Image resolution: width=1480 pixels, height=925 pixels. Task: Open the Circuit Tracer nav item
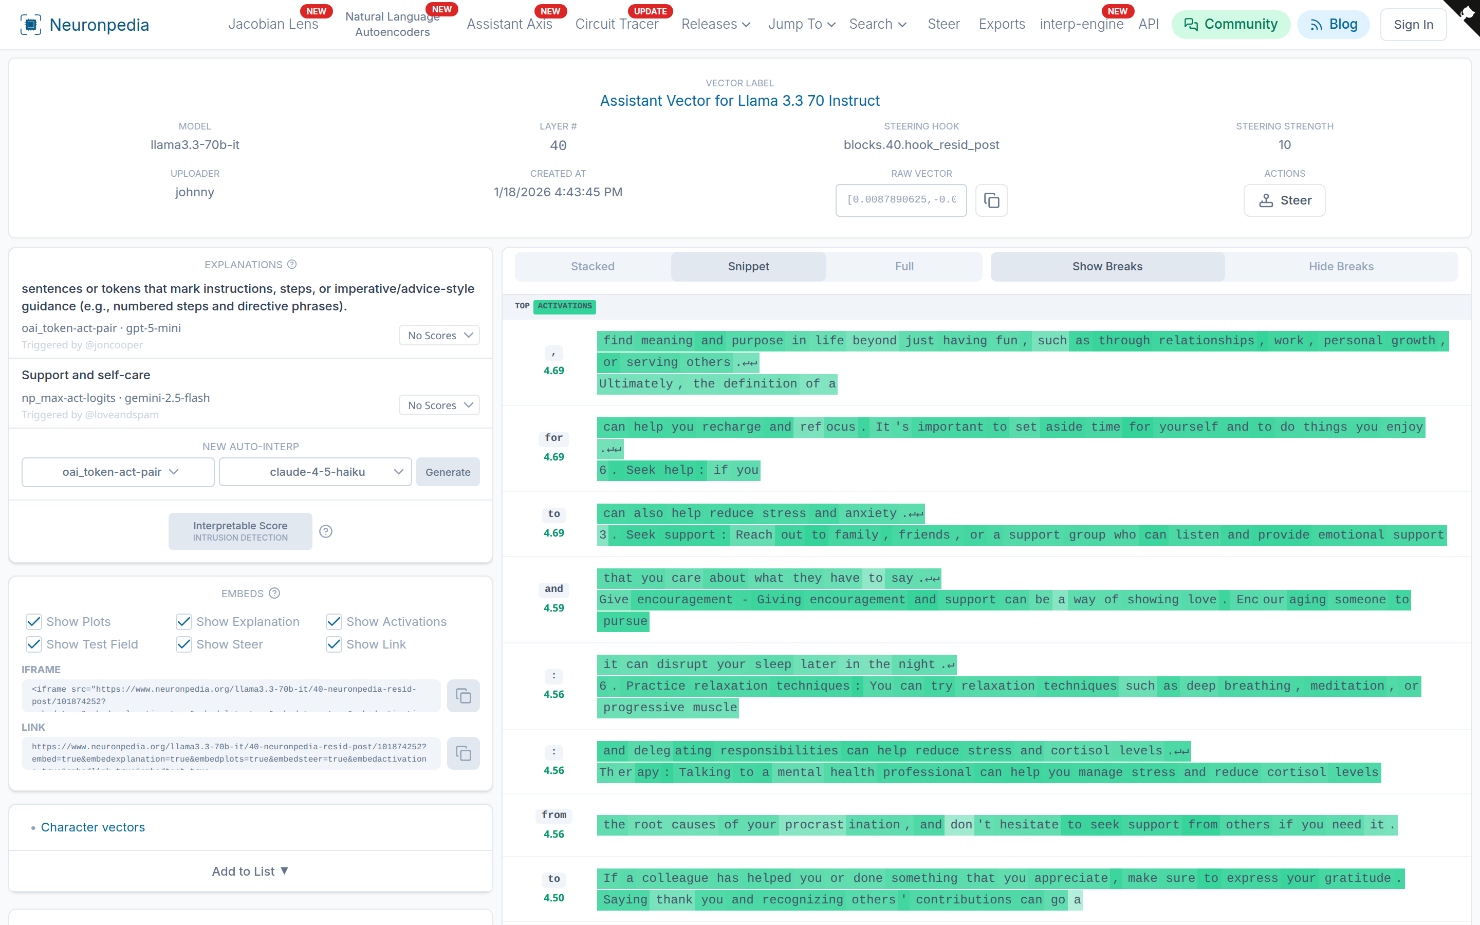[617, 25]
